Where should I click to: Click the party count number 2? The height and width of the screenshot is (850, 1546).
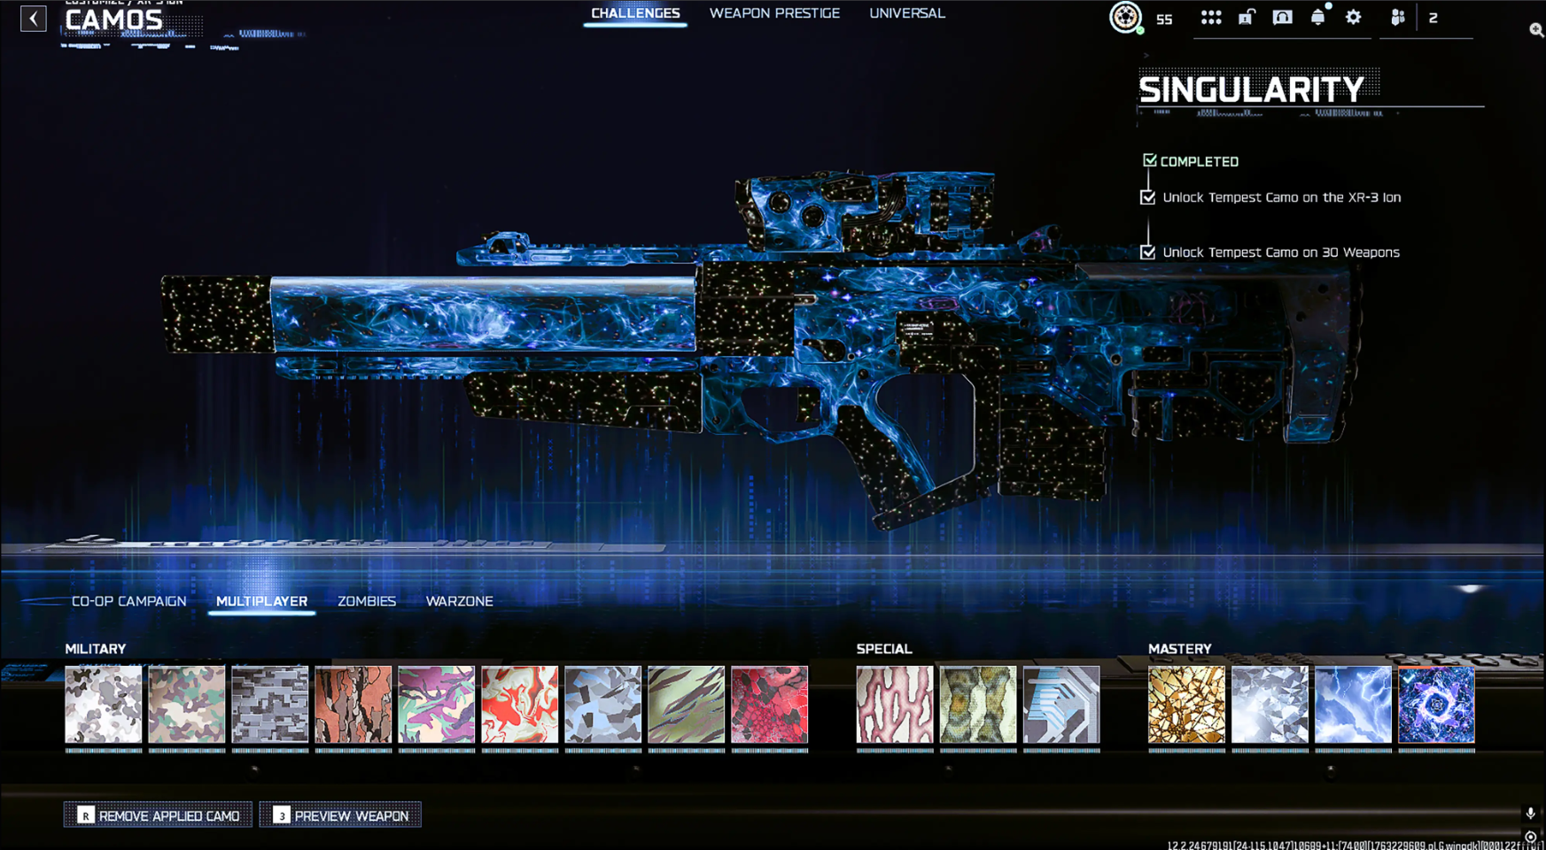pos(1433,18)
